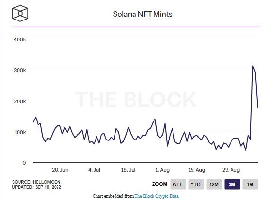Click the SOURCE: HELLOMOON text
The image size is (269, 200).
[x=36, y=182]
